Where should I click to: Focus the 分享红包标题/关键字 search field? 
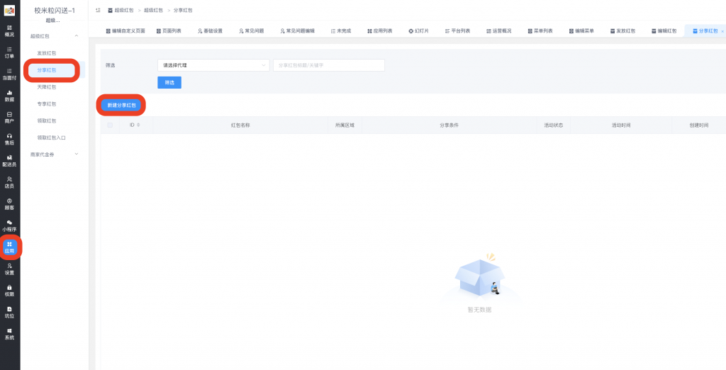329,65
